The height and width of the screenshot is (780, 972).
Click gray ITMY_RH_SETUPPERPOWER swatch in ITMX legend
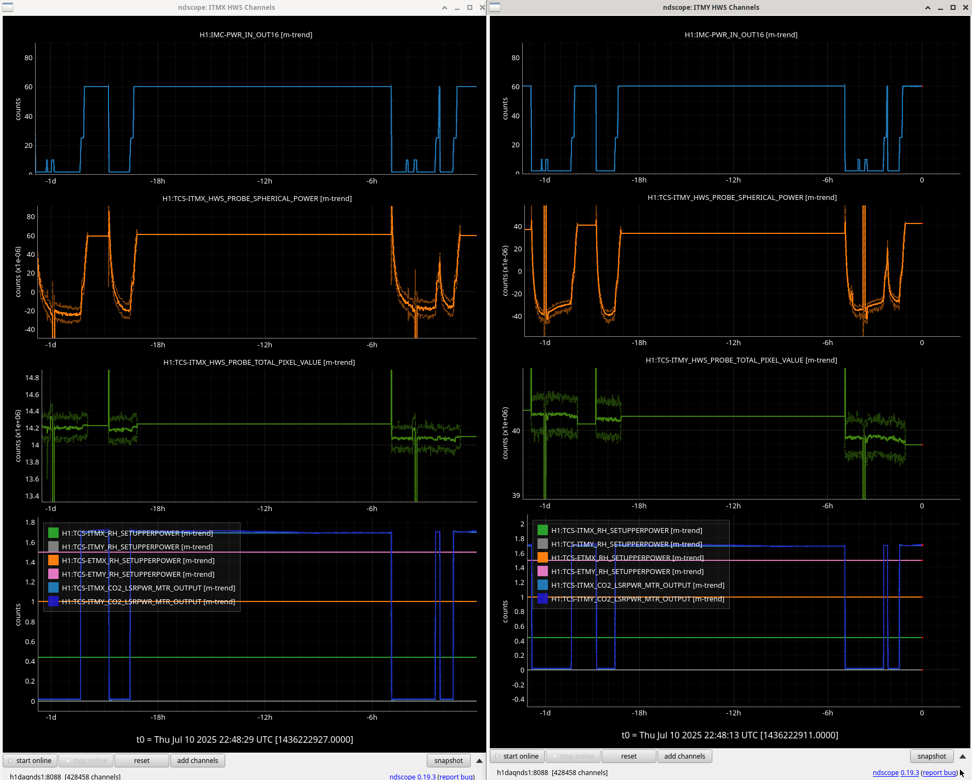[x=53, y=546]
